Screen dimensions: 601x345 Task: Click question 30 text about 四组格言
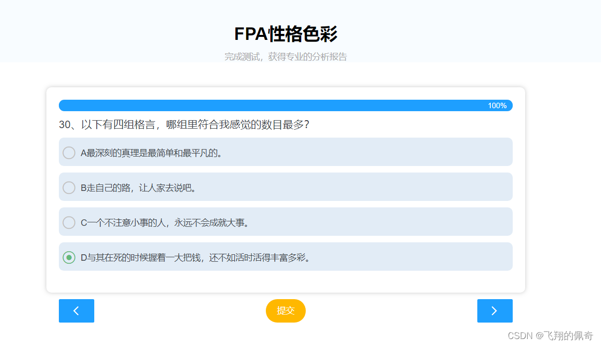tap(184, 125)
